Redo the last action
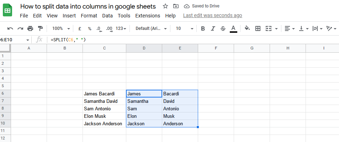The height and width of the screenshot is (142, 339). coord(20,28)
